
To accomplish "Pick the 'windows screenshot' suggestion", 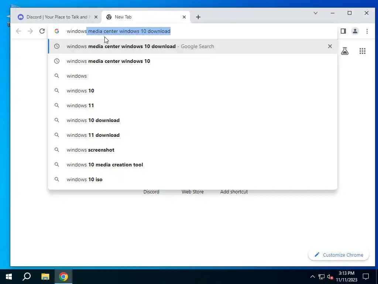I will coord(193,150).
